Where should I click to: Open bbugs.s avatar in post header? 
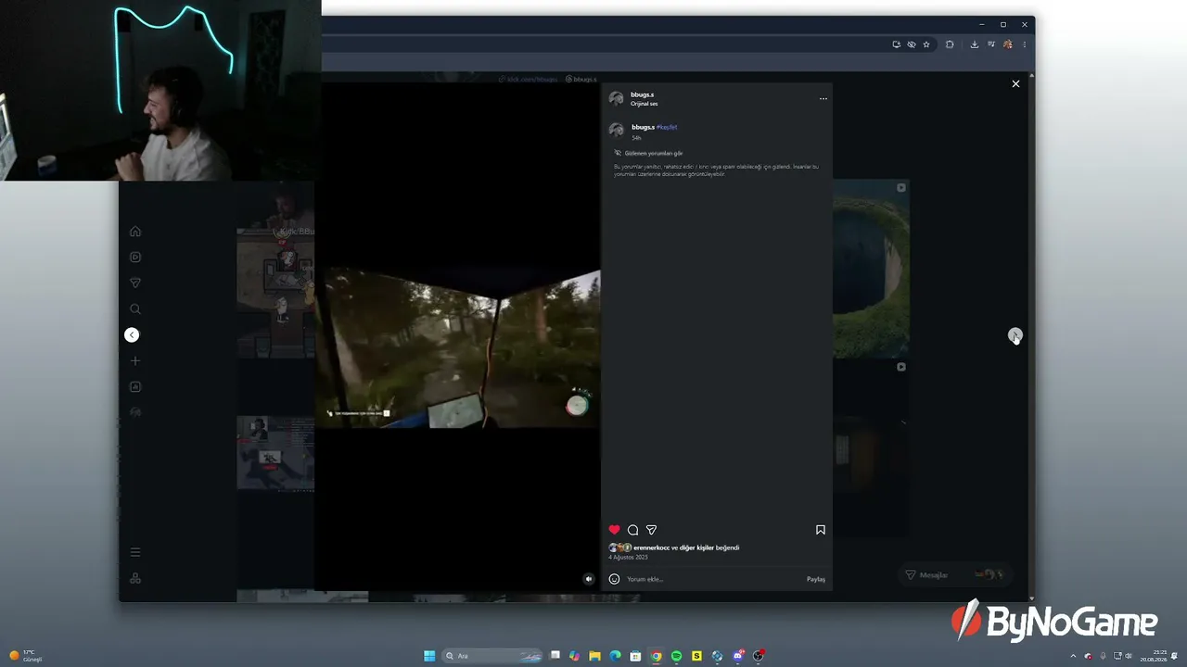click(617, 98)
